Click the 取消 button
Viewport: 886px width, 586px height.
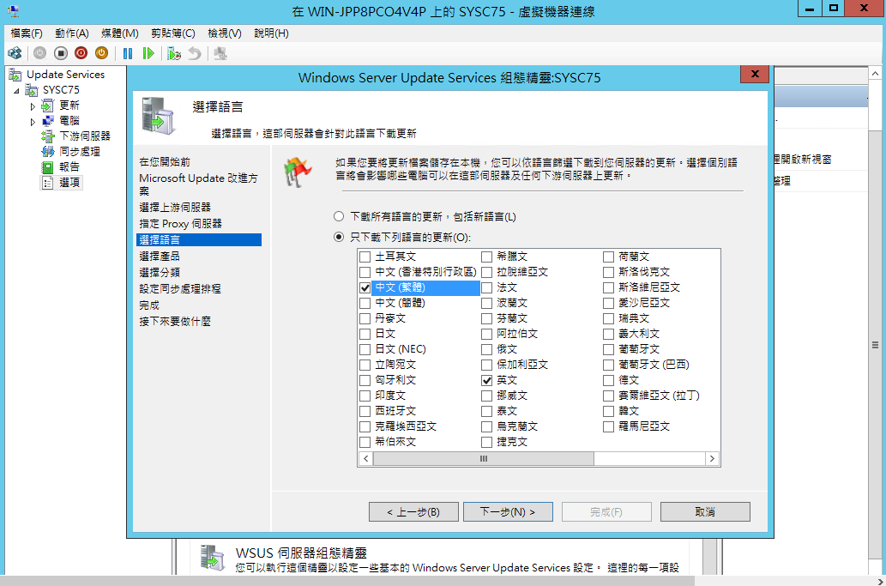tap(705, 512)
